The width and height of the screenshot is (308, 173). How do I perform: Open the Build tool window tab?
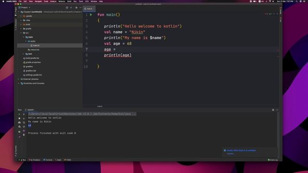[x=58, y=160]
